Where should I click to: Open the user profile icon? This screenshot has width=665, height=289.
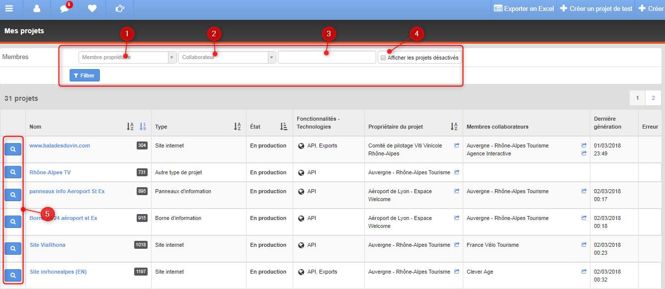point(37,8)
